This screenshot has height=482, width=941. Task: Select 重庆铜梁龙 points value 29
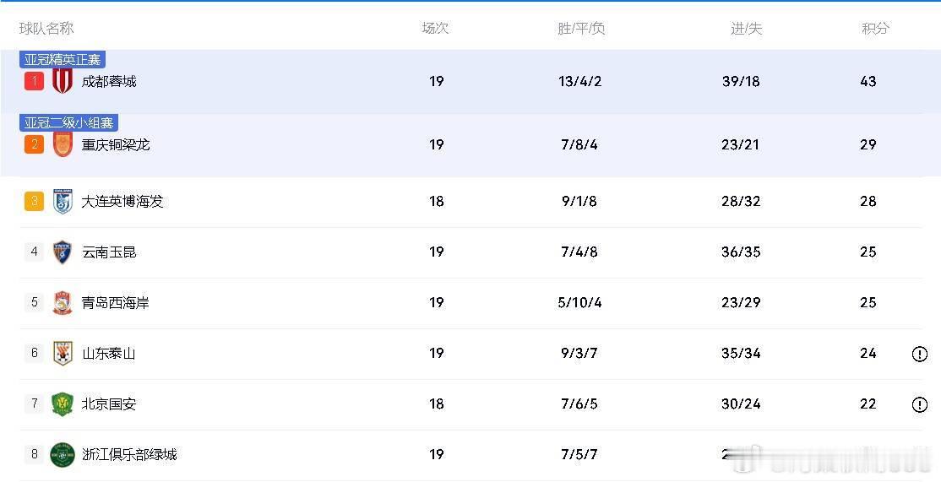click(868, 144)
